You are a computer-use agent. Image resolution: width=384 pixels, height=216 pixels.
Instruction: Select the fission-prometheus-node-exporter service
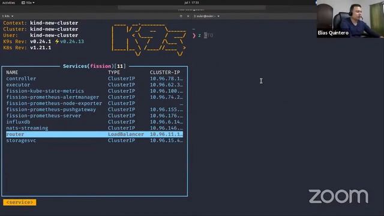(95, 103)
